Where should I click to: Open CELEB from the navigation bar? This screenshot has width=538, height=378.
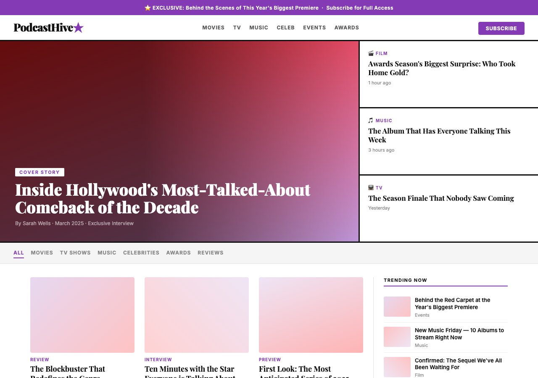[x=286, y=27]
